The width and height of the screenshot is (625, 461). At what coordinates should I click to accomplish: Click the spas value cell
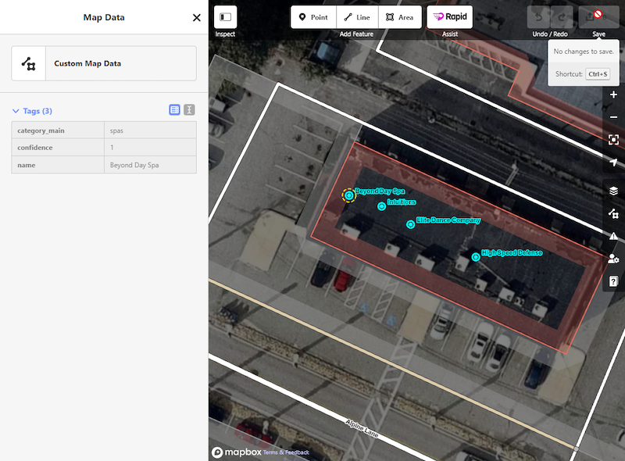coord(150,130)
